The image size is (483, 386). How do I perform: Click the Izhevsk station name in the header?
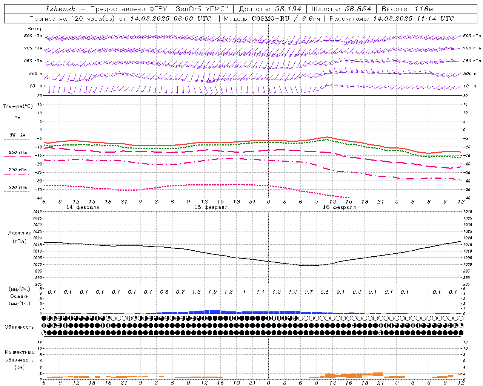[60, 9]
